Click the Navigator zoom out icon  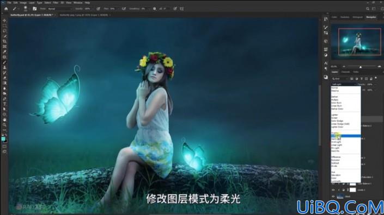tap(344, 66)
